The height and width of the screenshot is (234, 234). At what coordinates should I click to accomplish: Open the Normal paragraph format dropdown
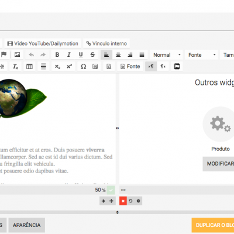(x=167, y=55)
